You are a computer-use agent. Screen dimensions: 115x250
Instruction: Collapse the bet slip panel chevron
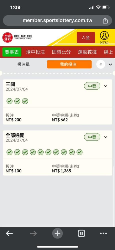110,64
